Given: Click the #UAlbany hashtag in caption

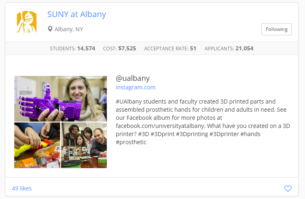Looking at the screenshot, I should (x=128, y=102).
